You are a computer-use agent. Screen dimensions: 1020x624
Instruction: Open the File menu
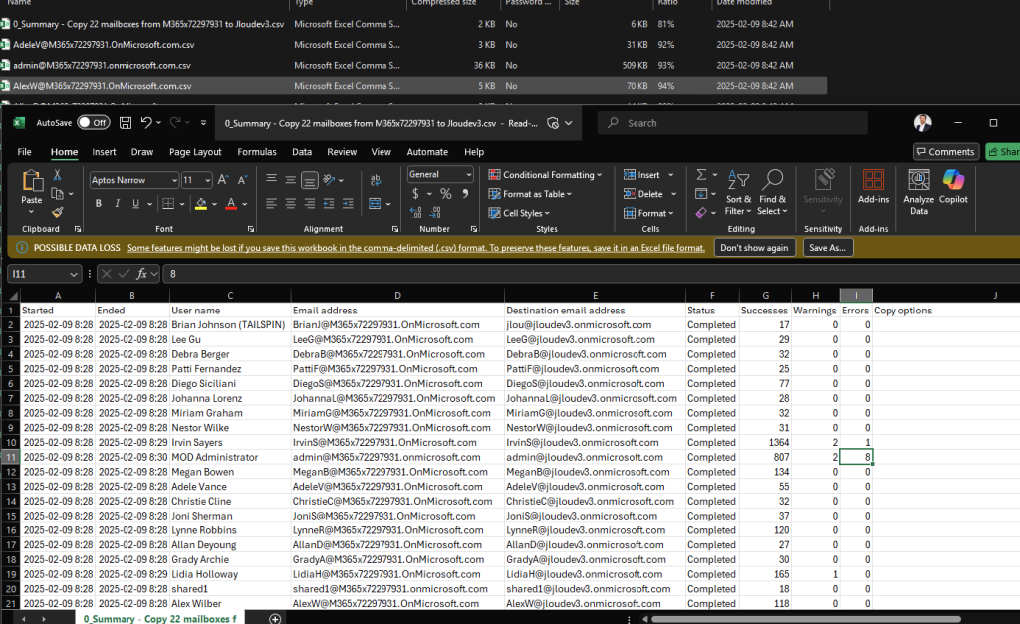pyautogui.click(x=24, y=152)
